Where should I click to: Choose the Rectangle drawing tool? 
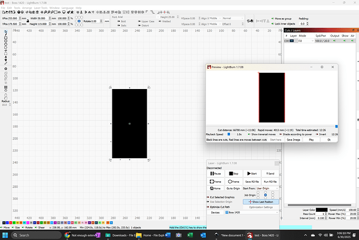pos(6,38)
